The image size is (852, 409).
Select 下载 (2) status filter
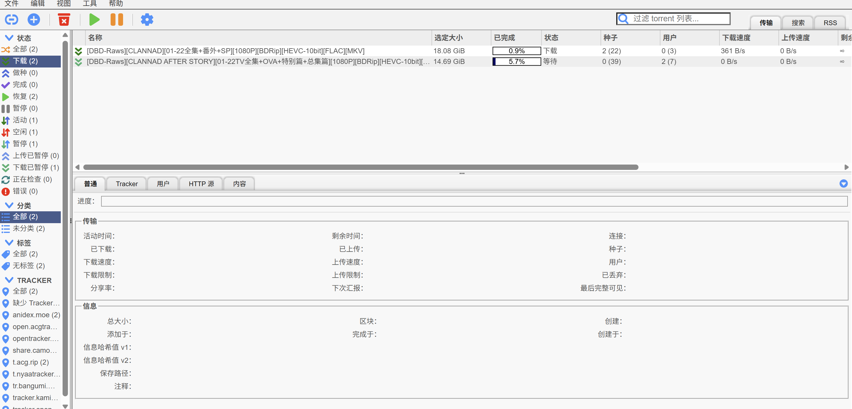point(31,61)
